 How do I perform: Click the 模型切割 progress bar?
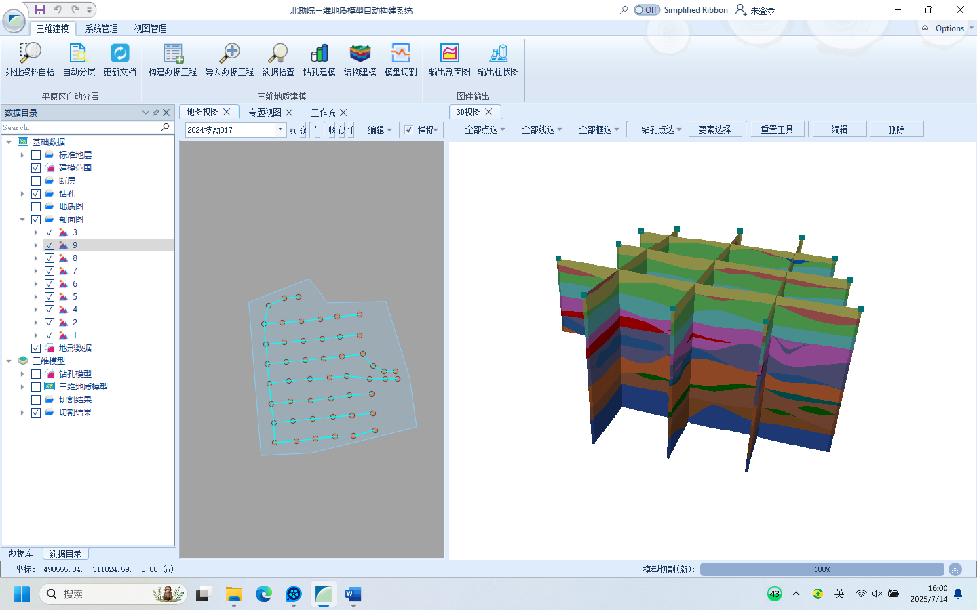click(x=822, y=569)
